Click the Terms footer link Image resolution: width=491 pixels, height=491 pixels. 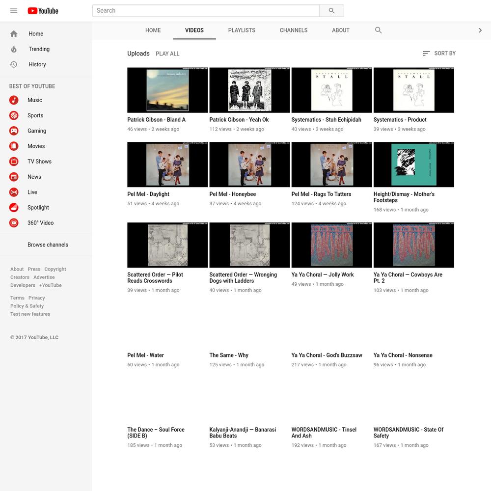pyautogui.click(x=17, y=298)
